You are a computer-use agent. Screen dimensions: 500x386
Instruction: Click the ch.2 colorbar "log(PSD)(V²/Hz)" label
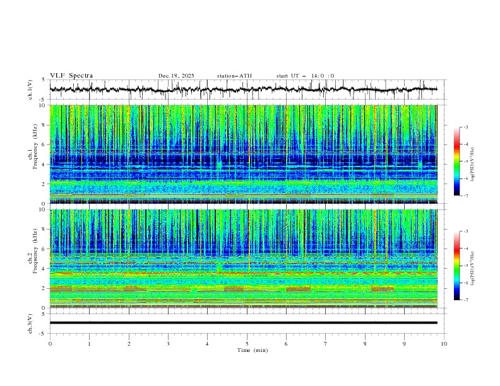pos(473,268)
